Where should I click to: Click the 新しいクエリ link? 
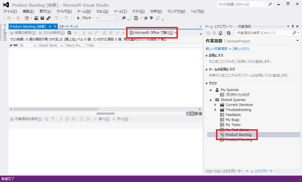(x=242, y=49)
